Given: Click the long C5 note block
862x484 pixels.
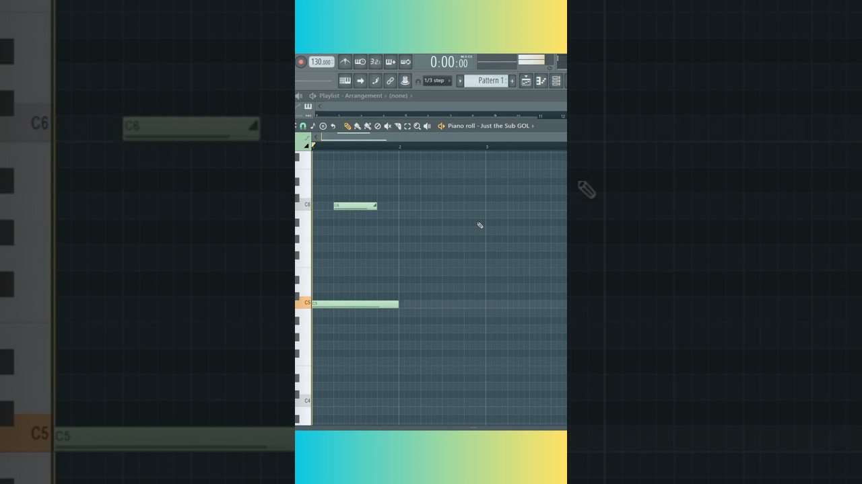Looking at the screenshot, I should click(x=355, y=305).
